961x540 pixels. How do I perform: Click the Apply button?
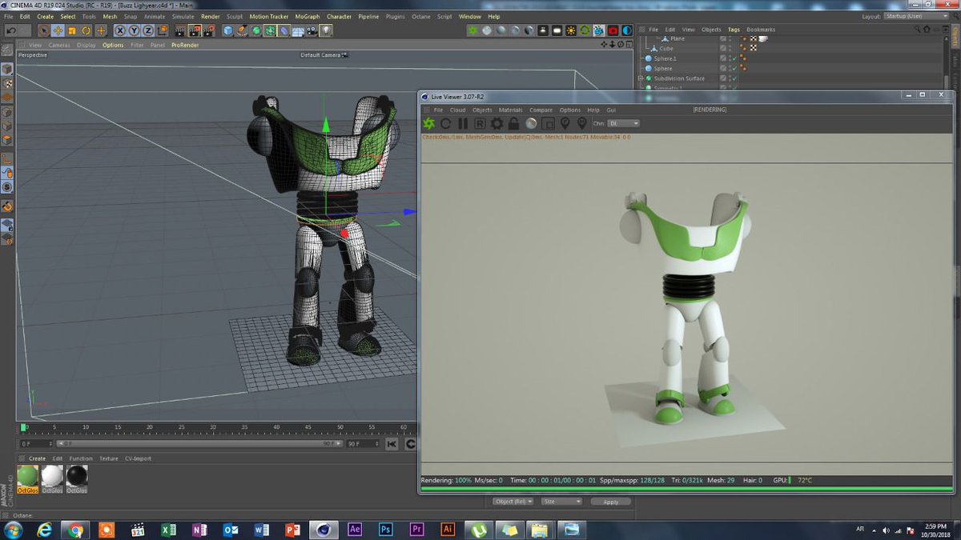tap(610, 502)
